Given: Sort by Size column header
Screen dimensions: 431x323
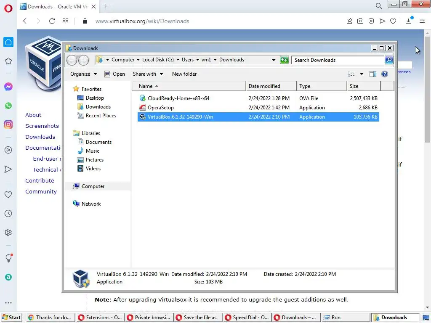Looking at the screenshot, I should [364, 86].
